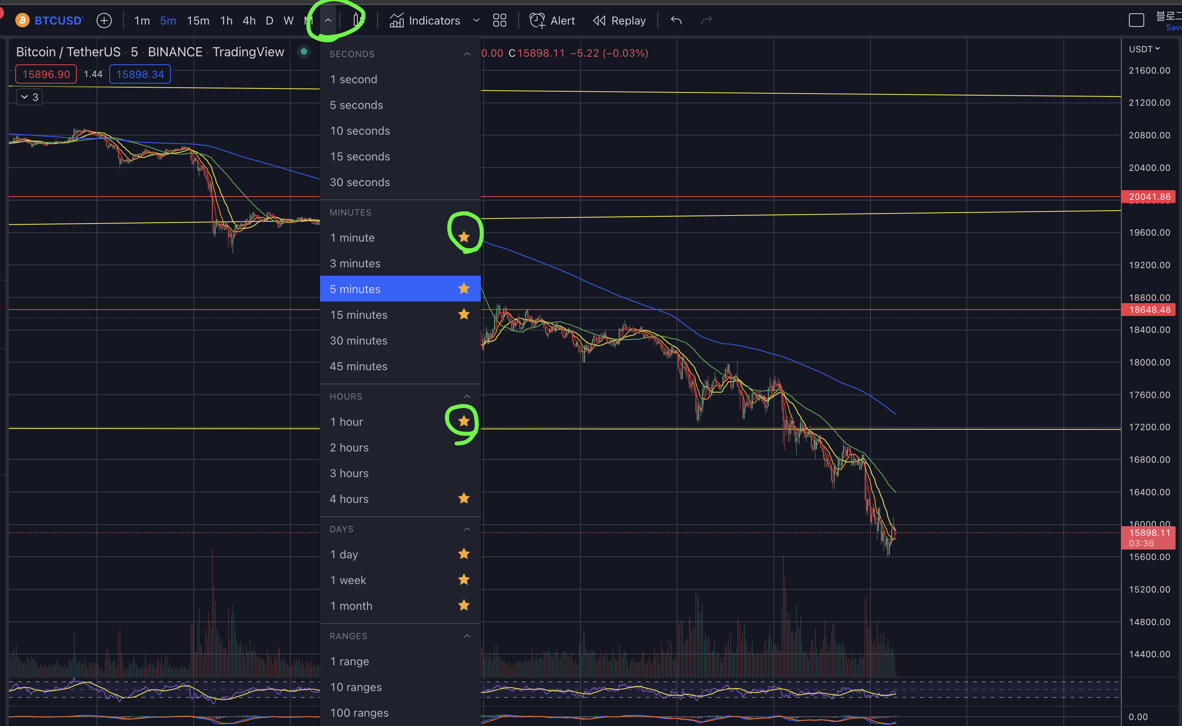Click the fullscreen layout square icon
1182x726 pixels.
(1136, 21)
